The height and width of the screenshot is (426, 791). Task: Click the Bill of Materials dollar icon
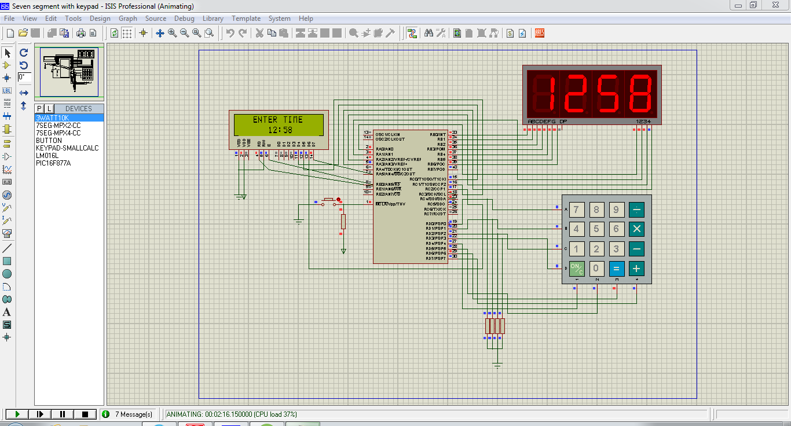[x=510, y=33]
